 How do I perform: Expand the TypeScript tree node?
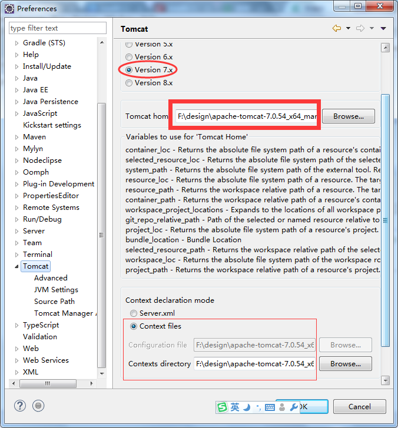[16, 325]
